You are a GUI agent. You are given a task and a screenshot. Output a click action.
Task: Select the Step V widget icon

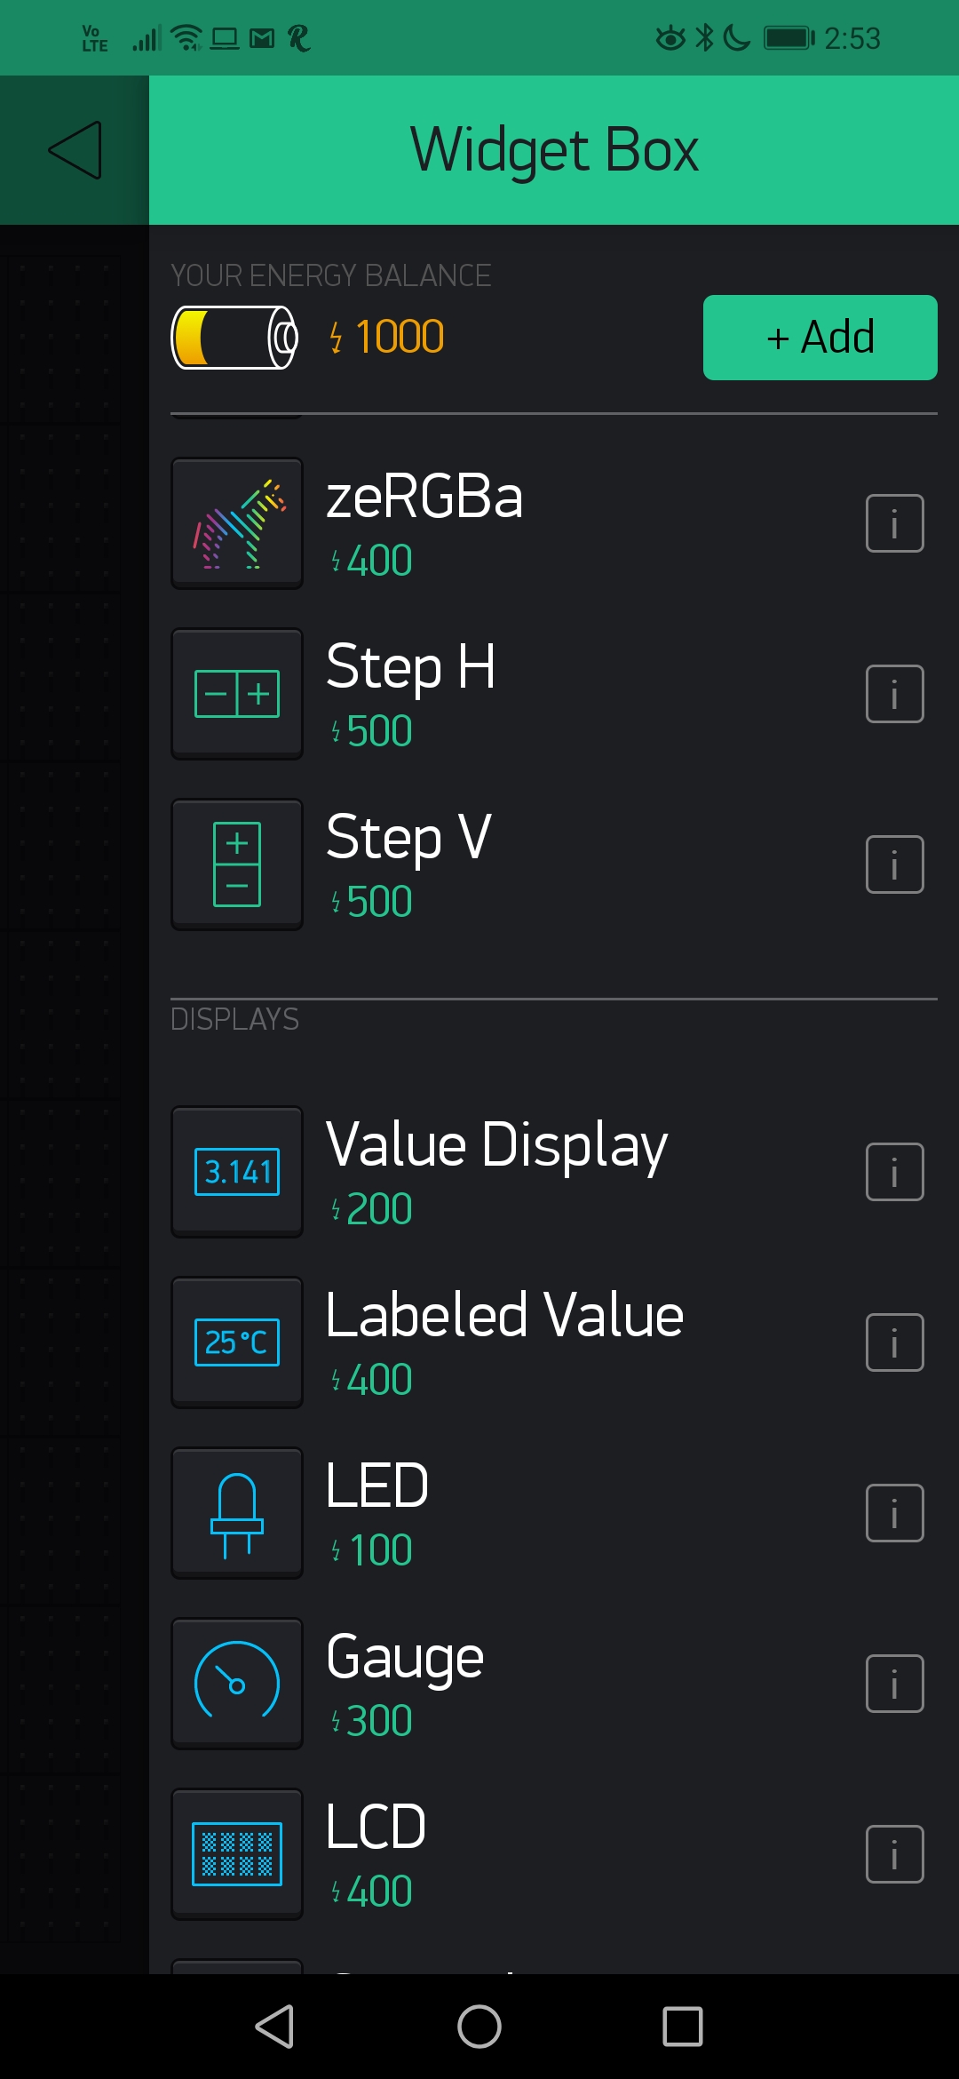point(236,864)
